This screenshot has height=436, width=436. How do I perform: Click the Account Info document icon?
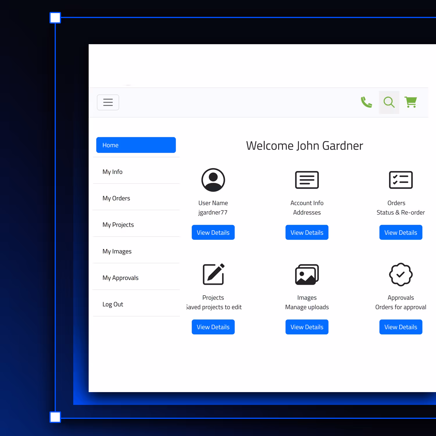pos(307,180)
